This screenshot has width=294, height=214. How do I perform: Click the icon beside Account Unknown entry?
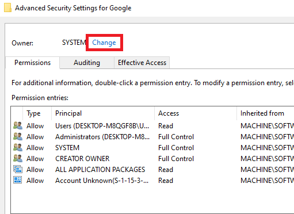tap(18, 180)
